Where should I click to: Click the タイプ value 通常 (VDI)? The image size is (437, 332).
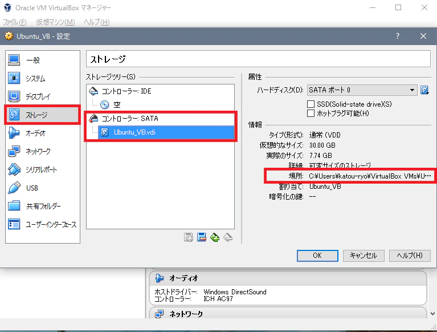325,135
